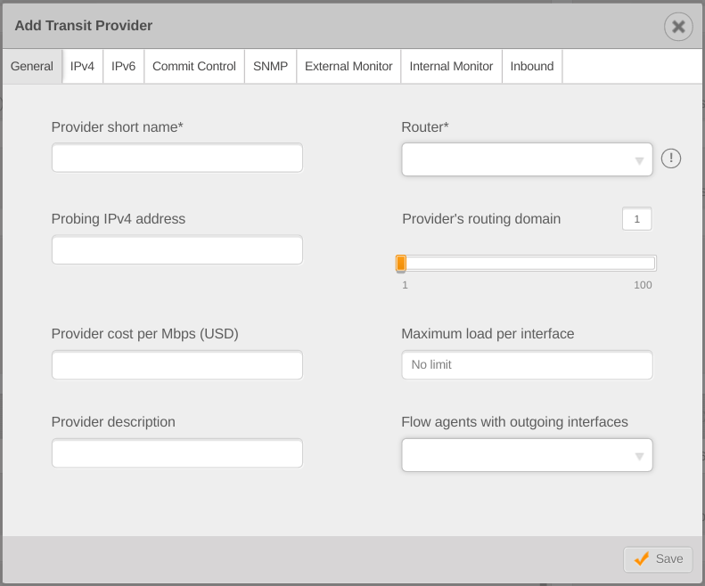Switch to the IPv6 tab
This screenshot has width=705, height=586.
[123, 67]
